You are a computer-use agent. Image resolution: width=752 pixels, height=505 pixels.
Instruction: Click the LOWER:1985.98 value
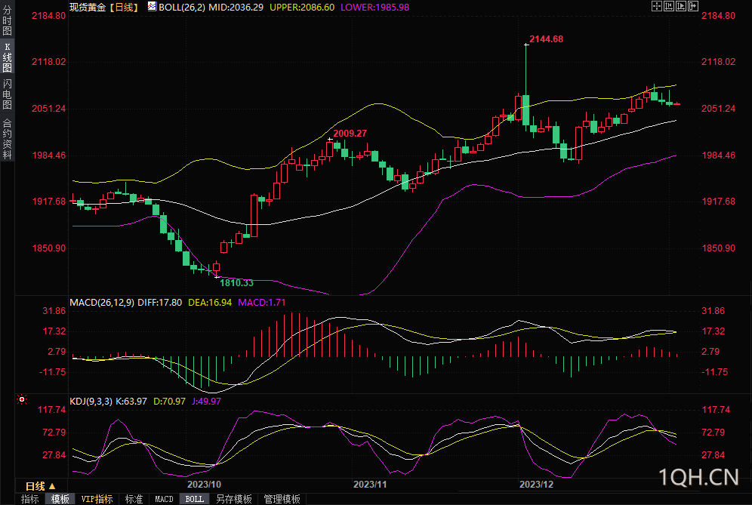tap(375, 8)
